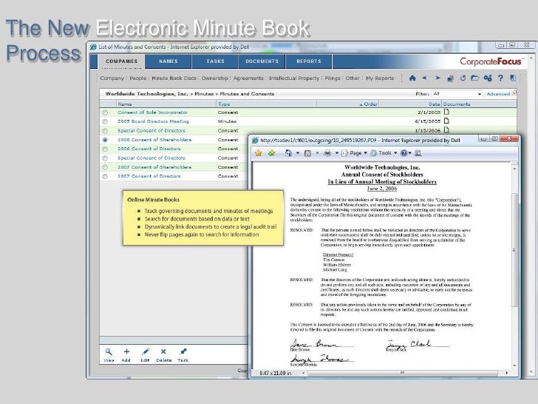Screen dimensions: 538x404
Task: Select radio for first Special Consent of Directors
Action: coord(105,131)
